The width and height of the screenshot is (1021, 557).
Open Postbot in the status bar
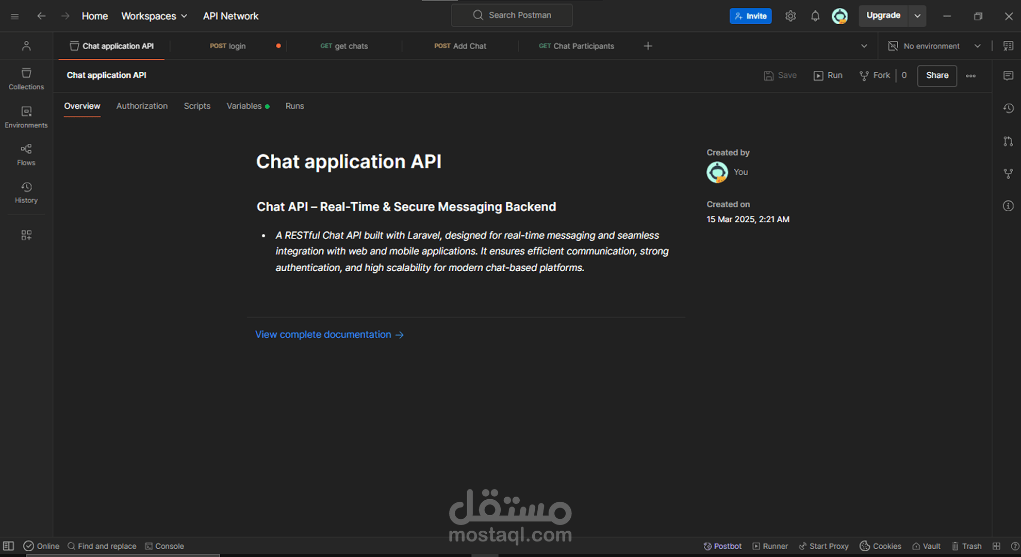point(722,546)
